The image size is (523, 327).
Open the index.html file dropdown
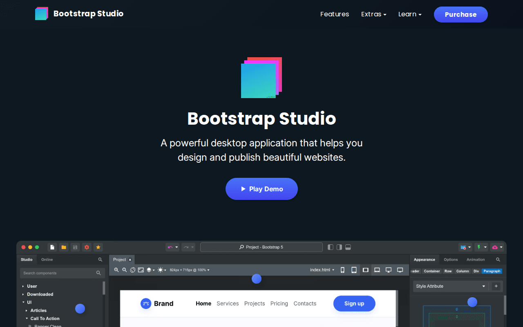click(x=322, y=270)
